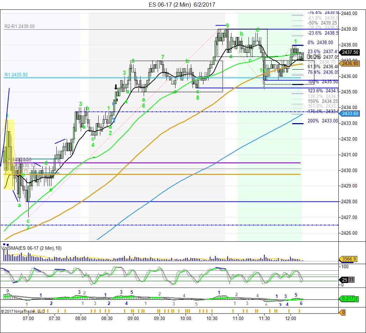Click the 2431.00 price axis label
The height and width of the screenshot is (333, 366).
pos(349,155)
